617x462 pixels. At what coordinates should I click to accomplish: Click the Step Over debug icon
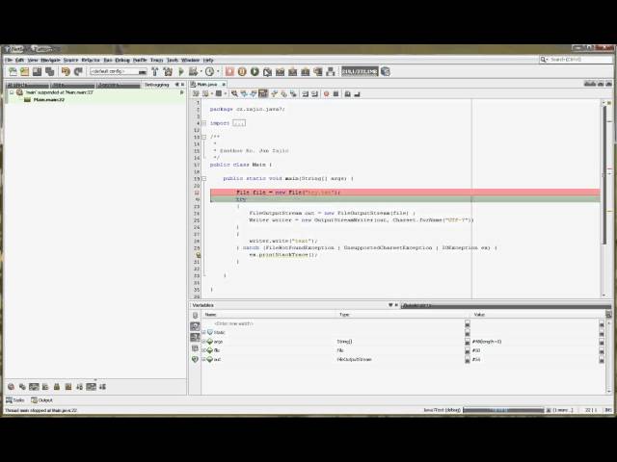click(268, 72)
